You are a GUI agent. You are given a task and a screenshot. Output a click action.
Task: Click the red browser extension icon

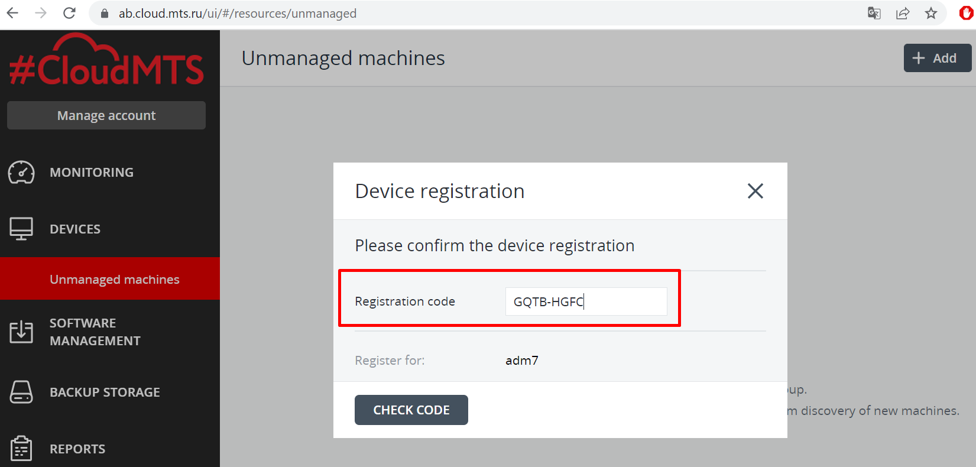tap(966, 13)
